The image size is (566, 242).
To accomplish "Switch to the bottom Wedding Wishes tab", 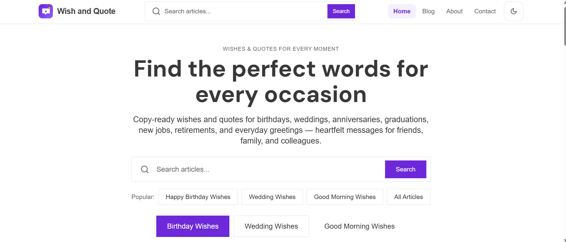I will coord(271,226).
